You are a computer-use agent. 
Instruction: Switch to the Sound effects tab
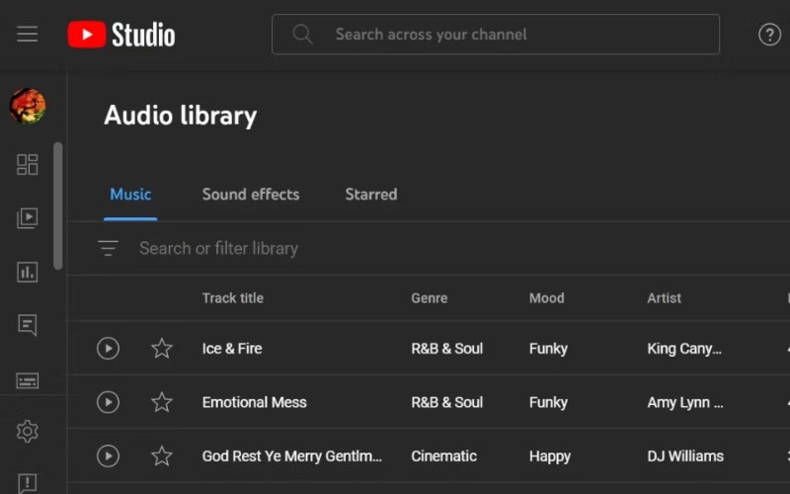[251, 195]
